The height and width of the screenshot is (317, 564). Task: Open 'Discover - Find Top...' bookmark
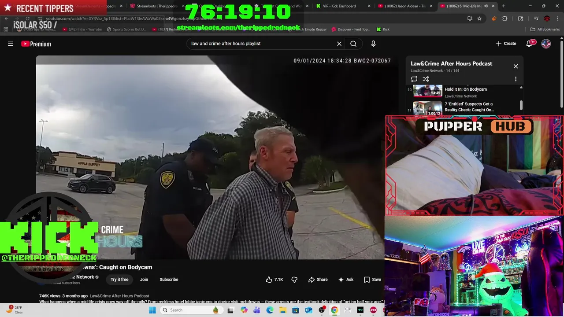point(351,29)
